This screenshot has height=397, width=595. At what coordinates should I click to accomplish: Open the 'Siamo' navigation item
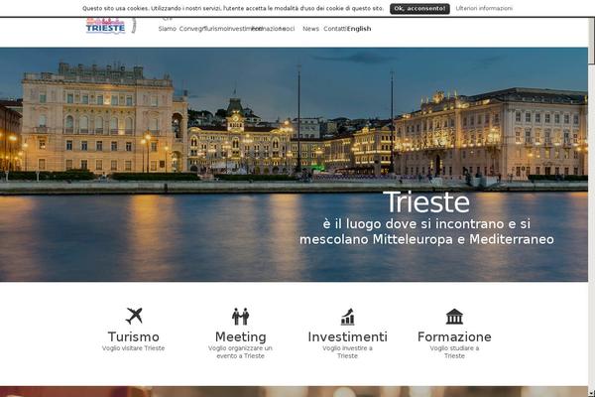(168, 29)
